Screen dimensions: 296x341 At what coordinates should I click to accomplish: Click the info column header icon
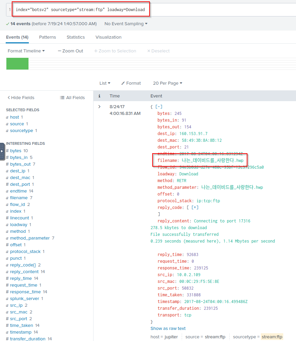99,96
